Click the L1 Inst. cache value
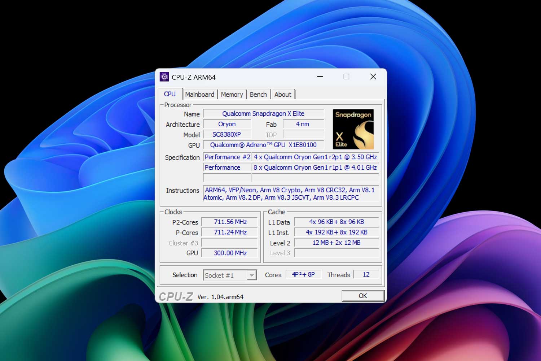 coord(337,232)
